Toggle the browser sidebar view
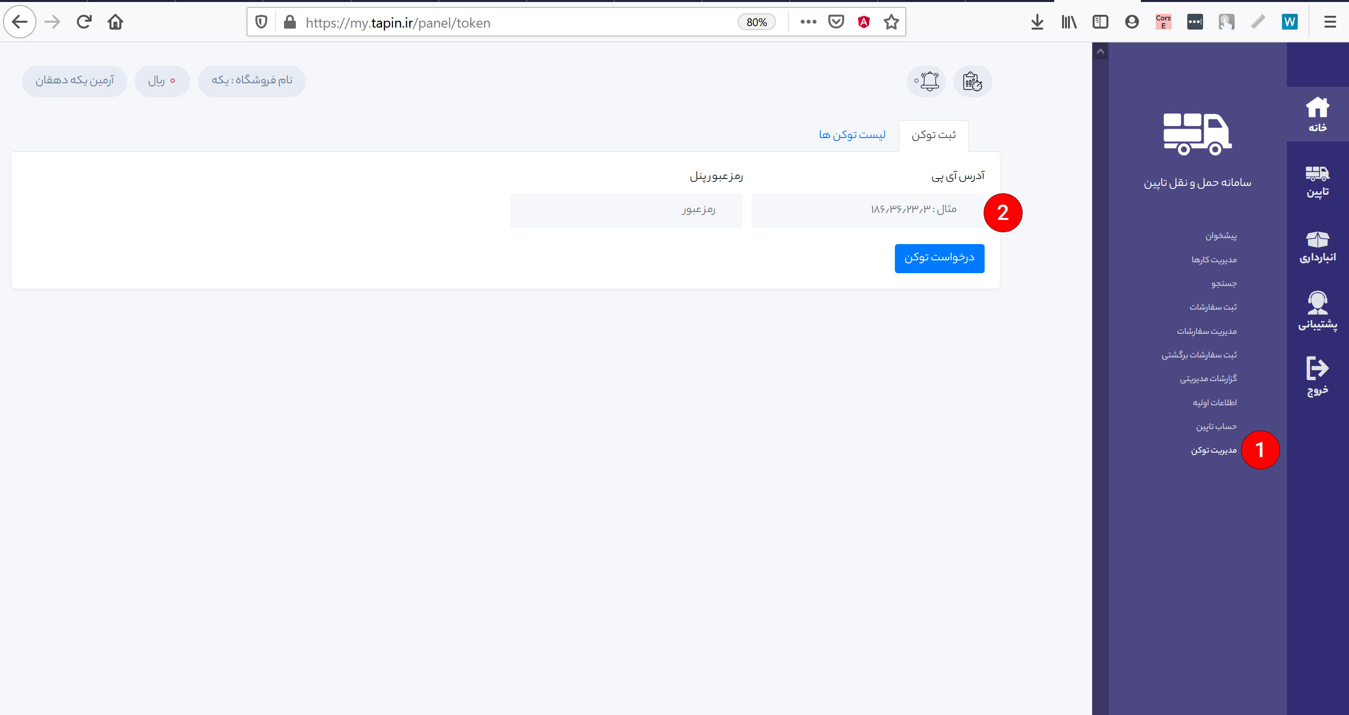The width and height of the screenshot is (1349, 715). click(x=1100, y=22)
